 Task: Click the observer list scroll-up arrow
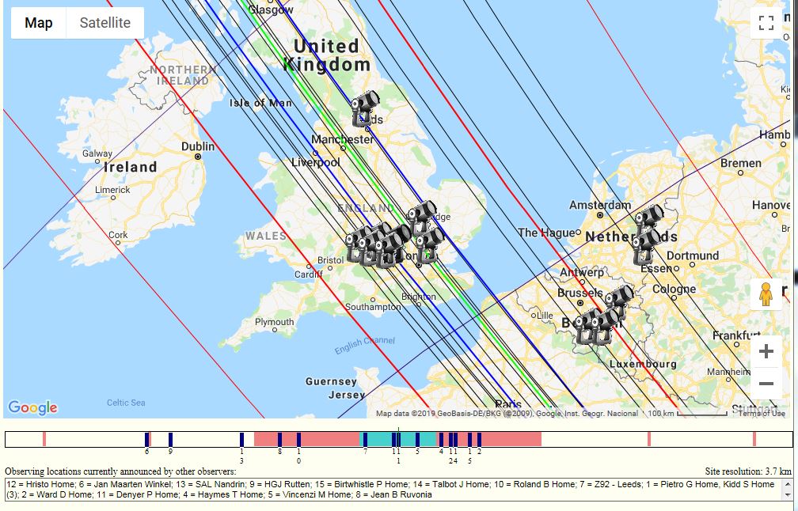pyautogui.click(x=787, y=483)
